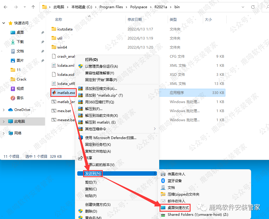Select the mexext.bat file
The width and height of the screenshot is (269, 219).
point(66,120)
